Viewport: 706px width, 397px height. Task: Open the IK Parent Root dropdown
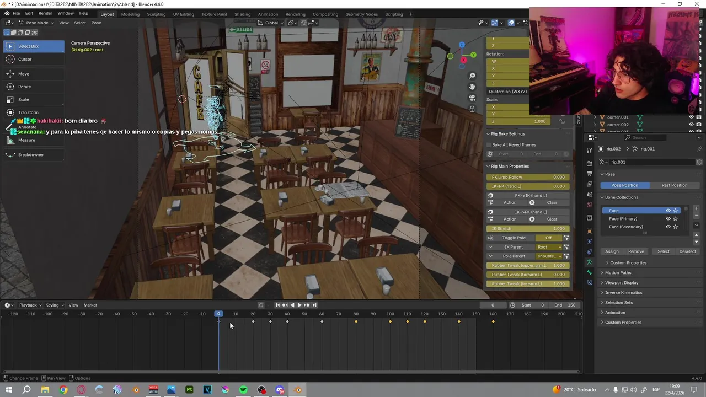pos(549,247)
